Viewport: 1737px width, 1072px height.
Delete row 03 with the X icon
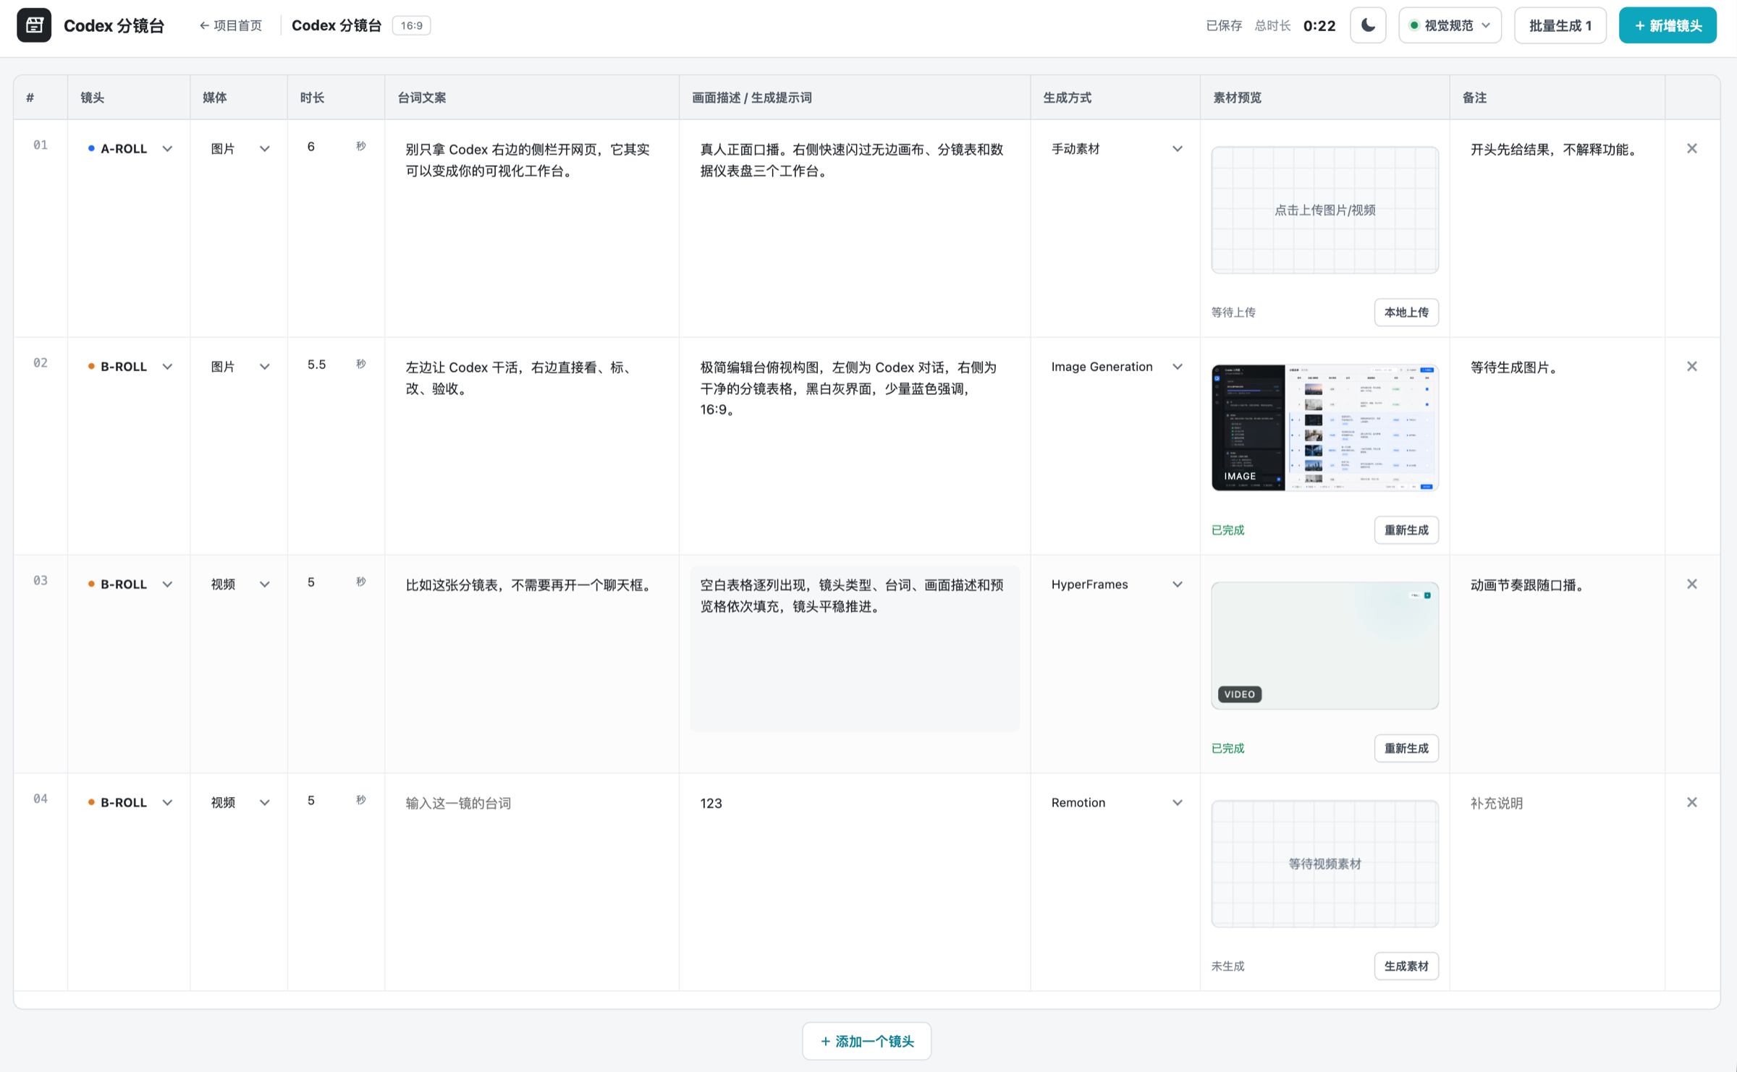click(x=1691, y=584)
